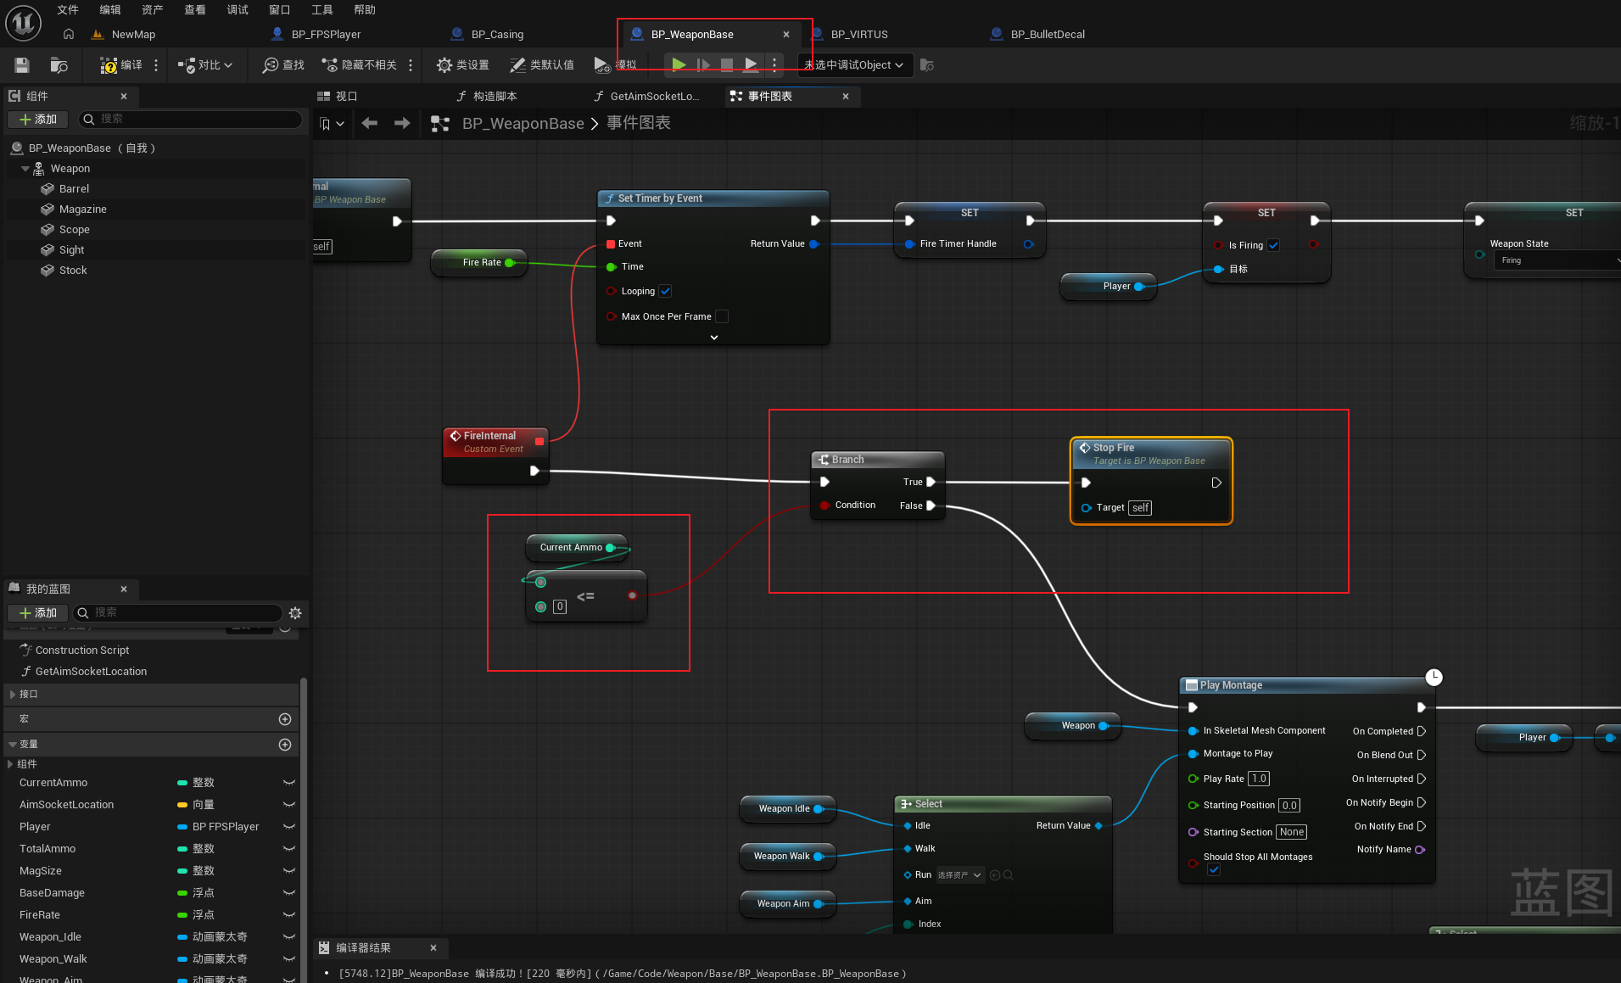
Task: Enable Max Once Per Frame checkbox
Action: coord(722,316)
